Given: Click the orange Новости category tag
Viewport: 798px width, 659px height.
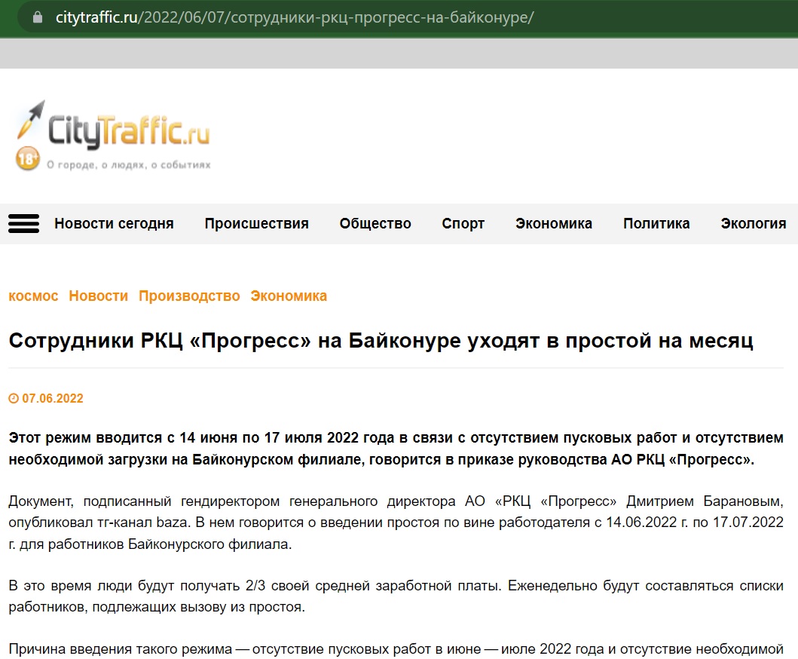Looking at the screenshot, I should pyautogui.click(x=98, y=296).
